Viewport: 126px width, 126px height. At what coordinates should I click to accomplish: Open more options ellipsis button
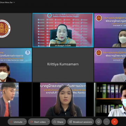point(106,122)
